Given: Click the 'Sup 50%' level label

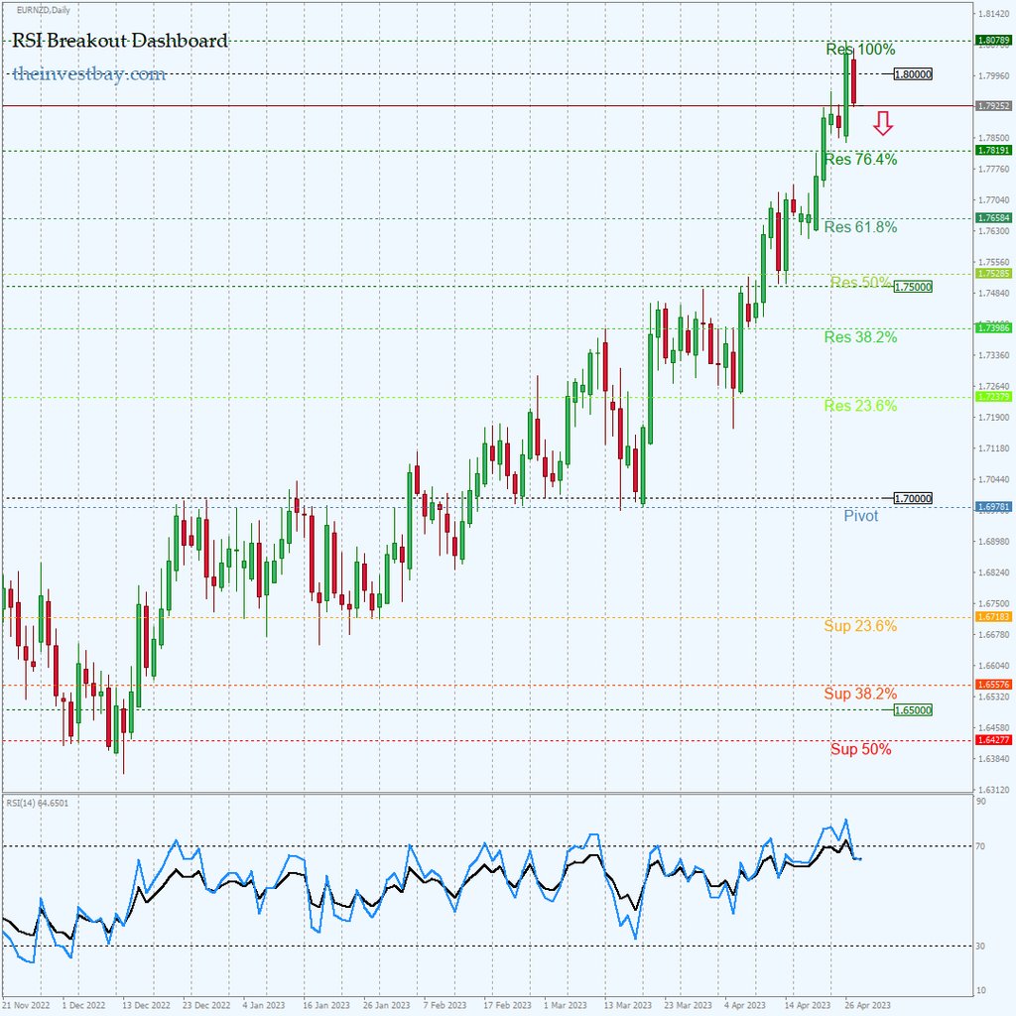Looking at the screenshot, I should pyautogui.click(x=861, y=749).
